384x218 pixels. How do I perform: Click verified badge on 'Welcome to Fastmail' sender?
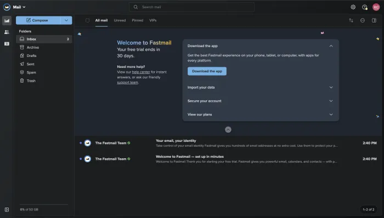coord(129,159)
